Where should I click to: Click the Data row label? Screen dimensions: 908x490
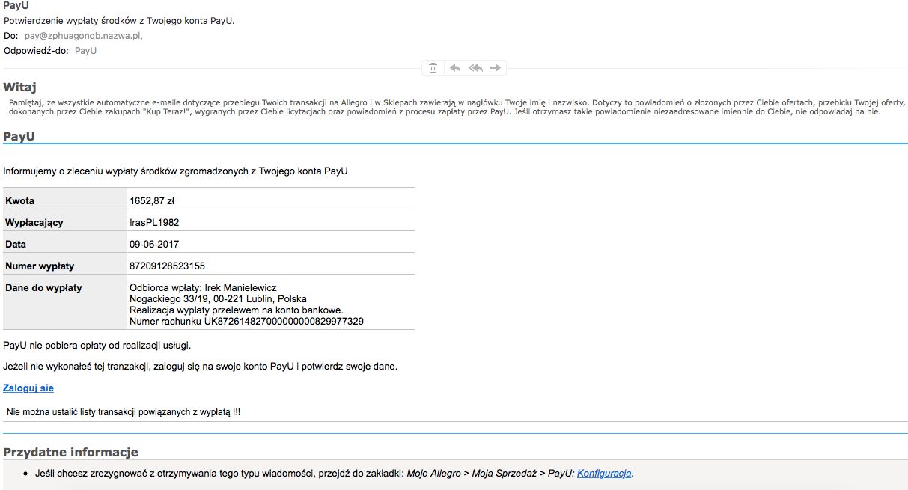[x=16, y=244]
